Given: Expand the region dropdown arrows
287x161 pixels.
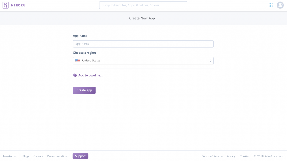Looking at the screenshot, I should pos(210,61).
